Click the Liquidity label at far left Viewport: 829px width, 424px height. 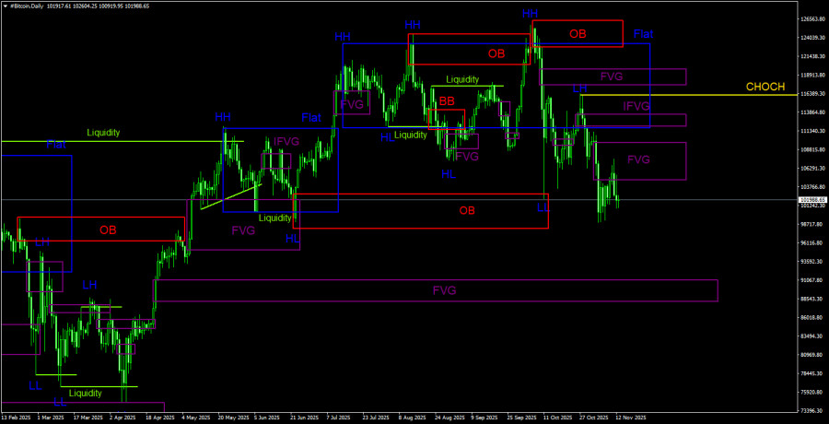tap(103, 133)
